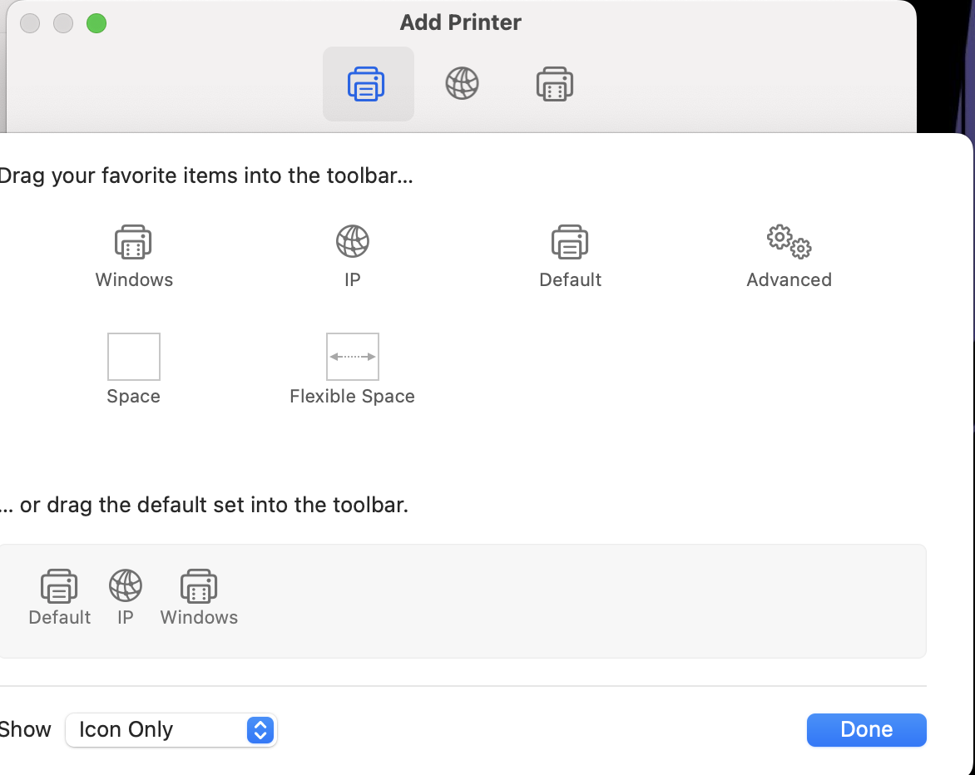Click the Advanced label text
The height and width of the screenshot is (775, 975).
point(789,279)
